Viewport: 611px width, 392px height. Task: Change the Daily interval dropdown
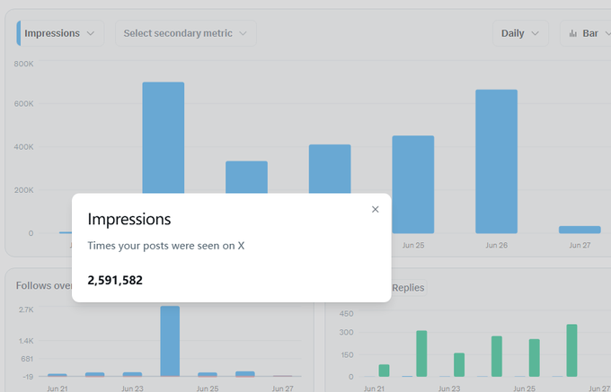tap(520, 33)
